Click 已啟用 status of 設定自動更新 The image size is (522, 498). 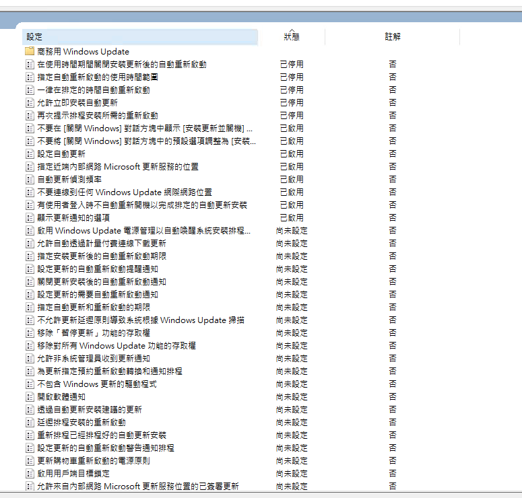click(292, 154)
